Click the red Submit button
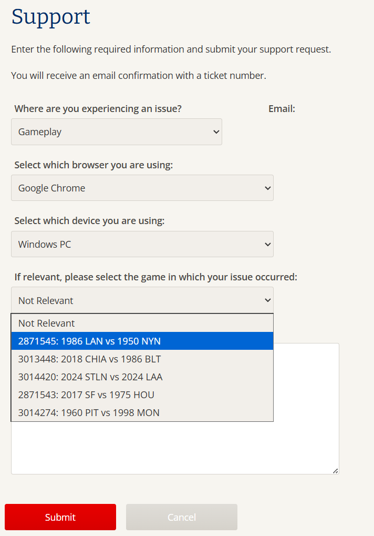The width and height of the screenshot is (374, 536). 60,517
